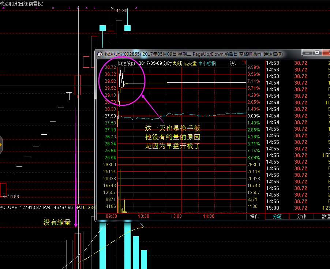The height and width of the screenshot is (269, 330).
Task: Click the 4186 volume label on the right axis
Action: point(252,206)
